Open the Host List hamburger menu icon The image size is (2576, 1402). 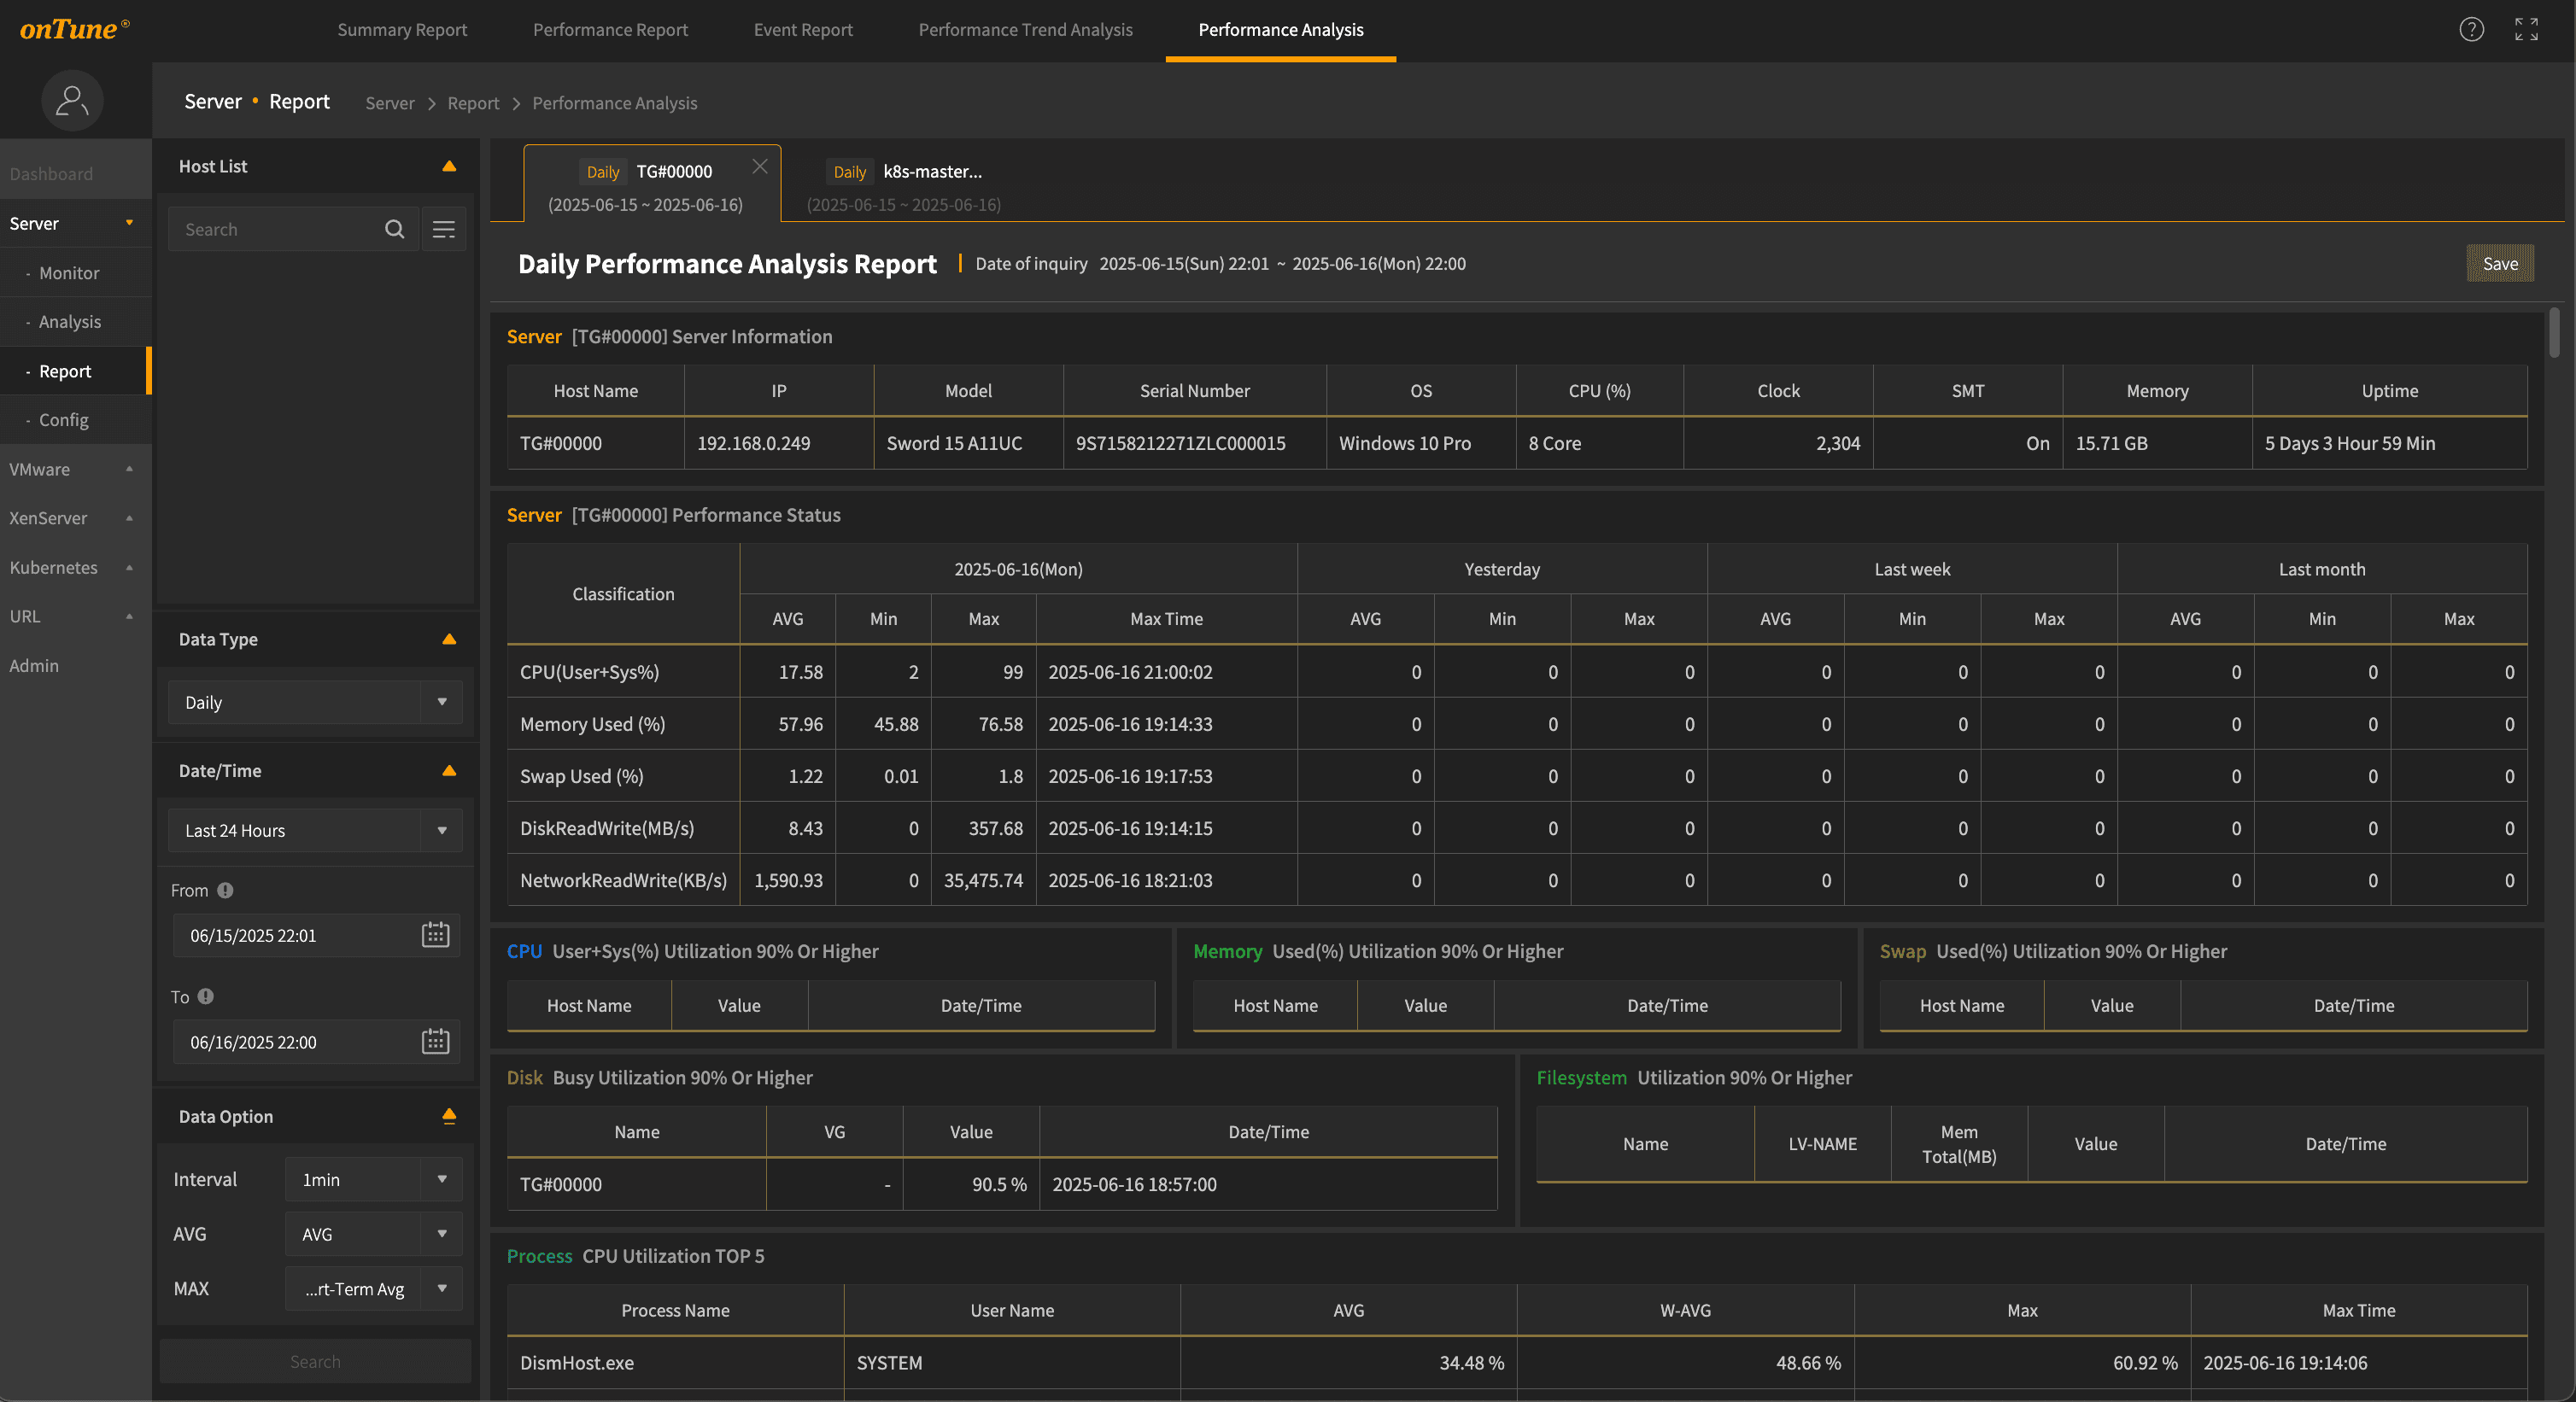pyautogui.click(x=443, y=229)
